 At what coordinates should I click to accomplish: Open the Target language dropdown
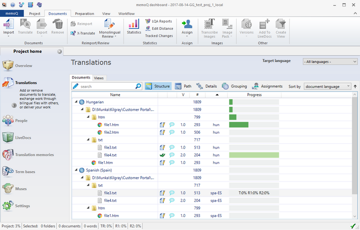pos(331,62)
